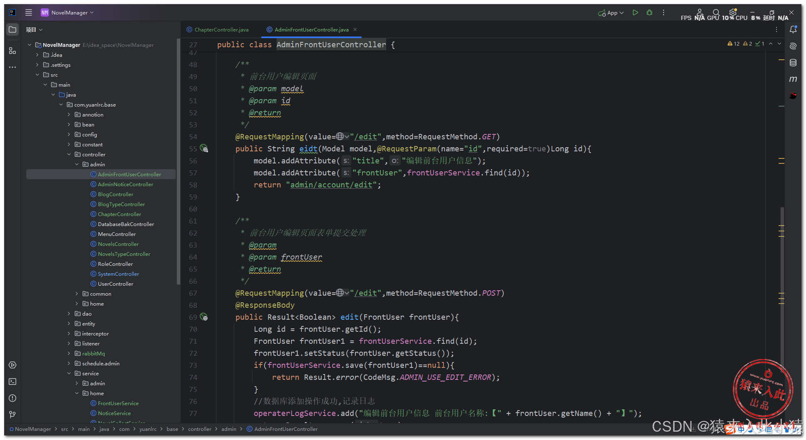The height and width of the screenshot is (440, 806).
Task: Click the eidt method name
Action: click(x=308, y=148)
